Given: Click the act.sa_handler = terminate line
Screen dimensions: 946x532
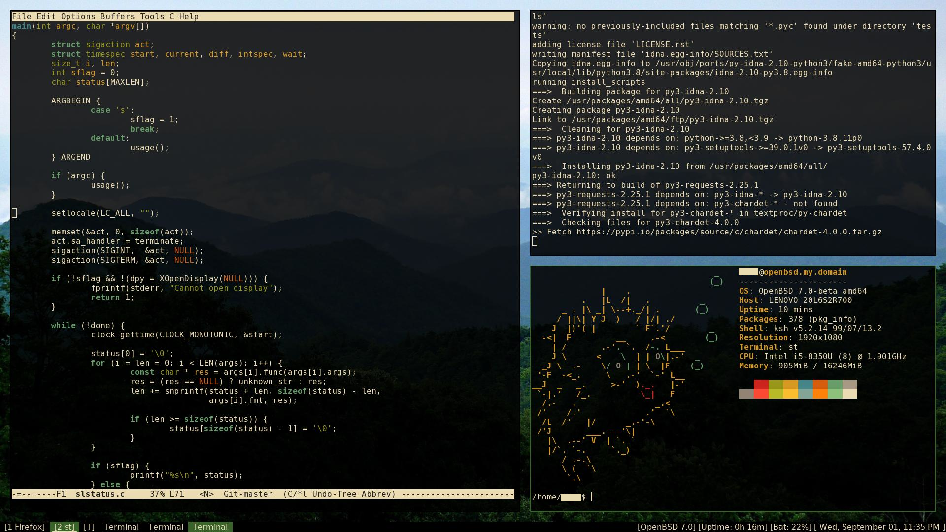Looking at the screenshot, I should point(118,241).
